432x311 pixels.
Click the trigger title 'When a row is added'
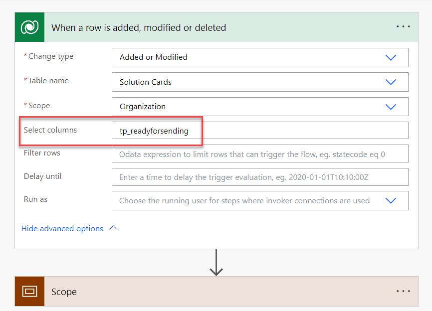coord(139,28)
